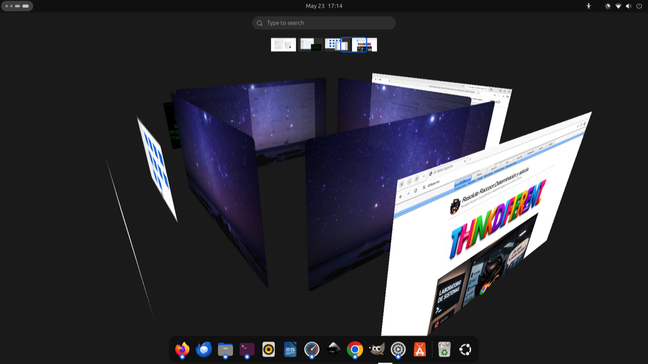The width and height of the screenshot is (648, 364).
Task: Launch Rhythmbox from the dock
Action: coord(268,350)
